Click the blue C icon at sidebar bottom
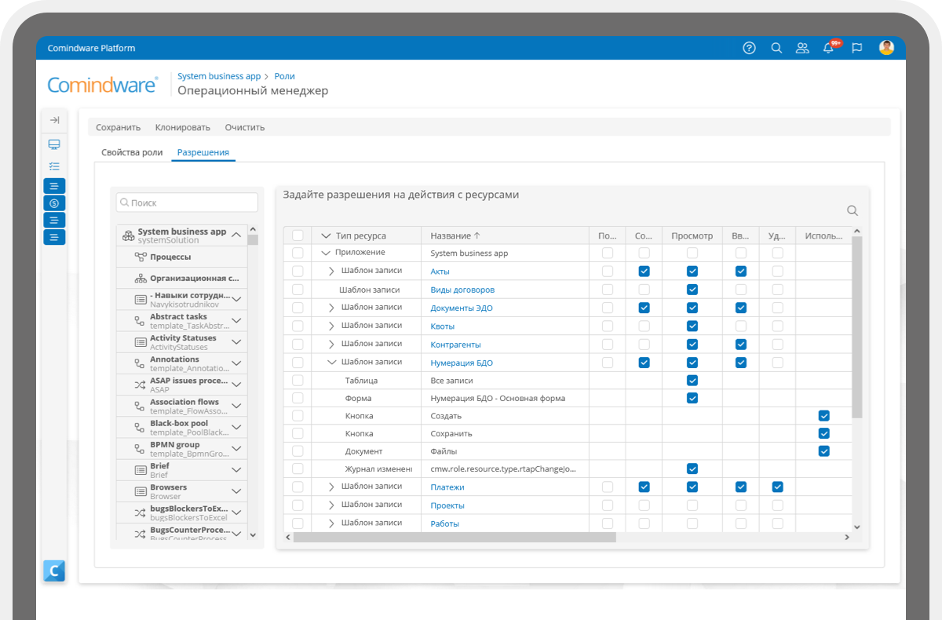Viewport: 942px width, 620px height. click(x=54, y=571)
